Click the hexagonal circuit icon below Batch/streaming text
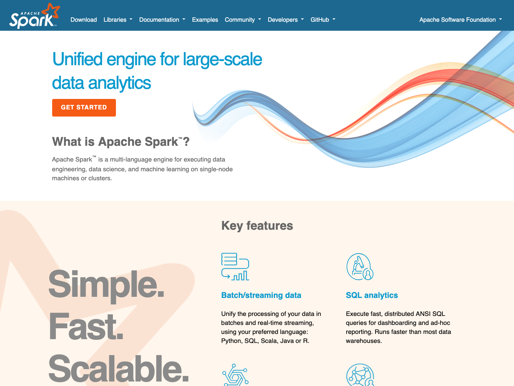514x386 pixels. click(235, 375)
